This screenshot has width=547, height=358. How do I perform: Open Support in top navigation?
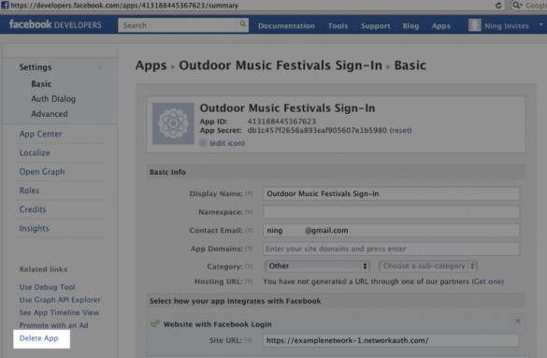(375, 26)
